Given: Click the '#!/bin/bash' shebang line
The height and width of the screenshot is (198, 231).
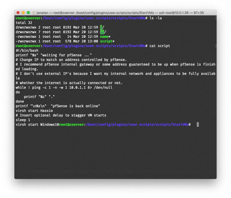Looking at the screenshot, I should click(27, 50).
